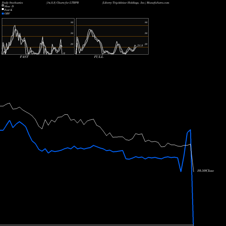Click the Slow D legend swatch
Screen dimensions: 226x226
pyautogui.click(x=3, y=5)
